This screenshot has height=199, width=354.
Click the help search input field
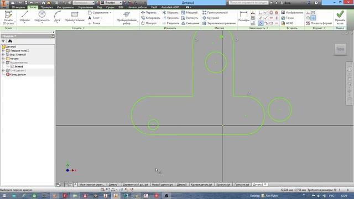(x=248, y=3)
